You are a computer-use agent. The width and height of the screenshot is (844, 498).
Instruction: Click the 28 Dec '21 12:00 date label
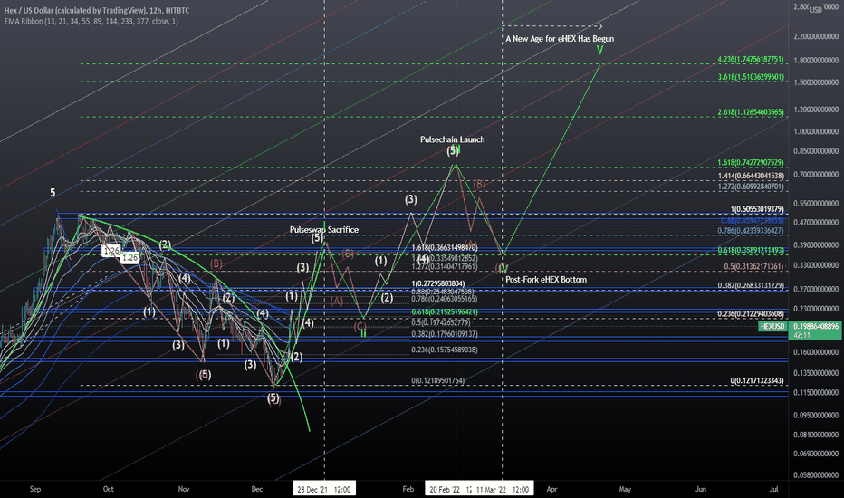coord(324,489)
